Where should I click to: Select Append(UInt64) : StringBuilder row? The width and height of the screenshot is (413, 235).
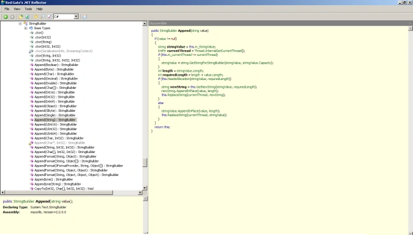pyautogui.click(x=55, y=133)
